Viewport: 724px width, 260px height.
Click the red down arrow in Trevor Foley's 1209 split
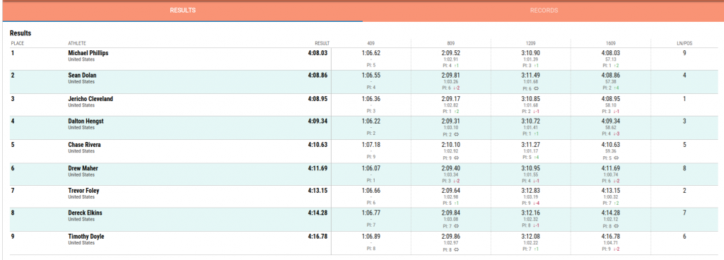click(536, 202)
